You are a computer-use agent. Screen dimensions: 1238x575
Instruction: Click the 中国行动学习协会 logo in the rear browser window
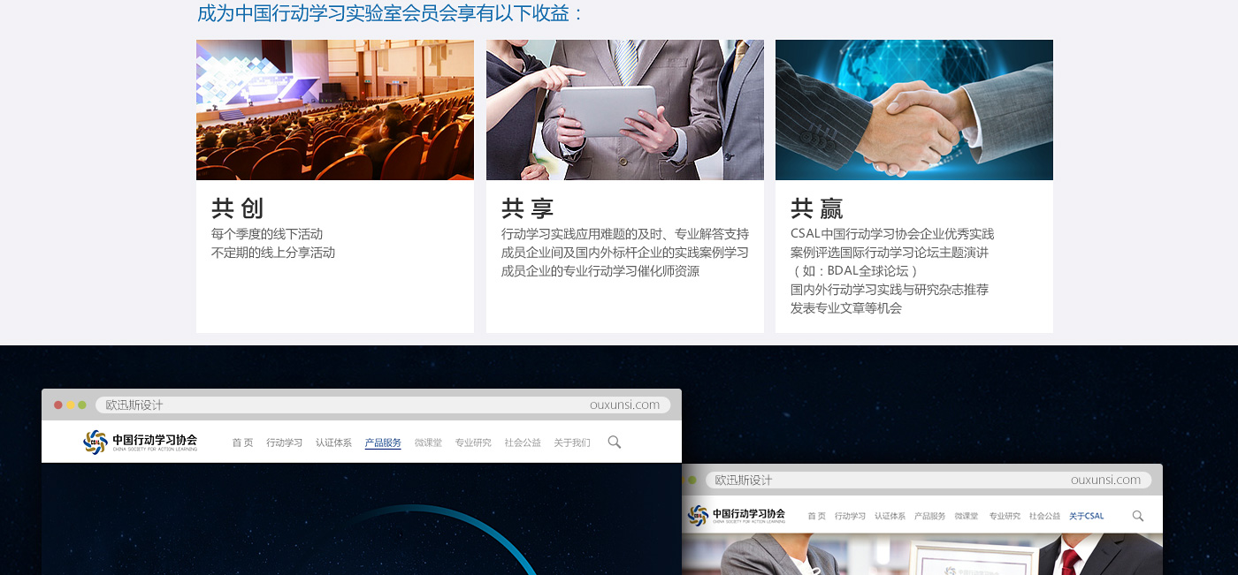737,515
